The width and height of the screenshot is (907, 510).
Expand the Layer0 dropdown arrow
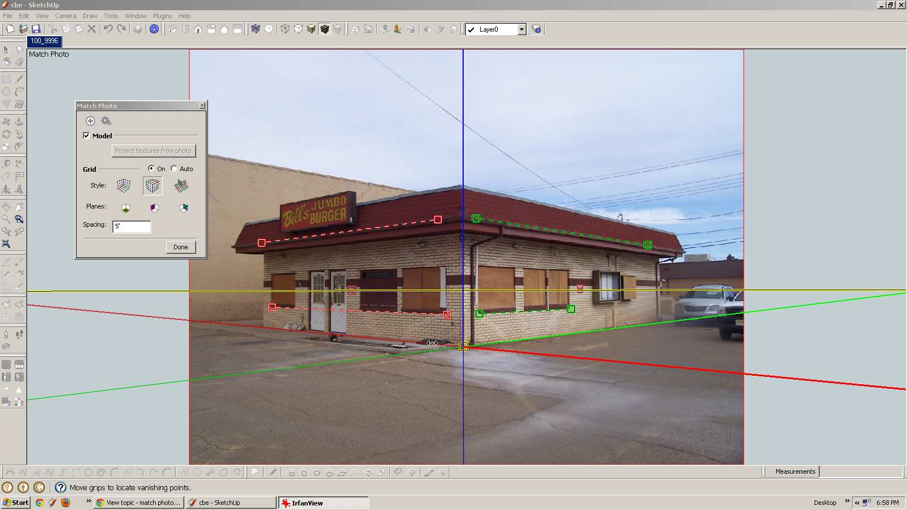tap(522, 29)
